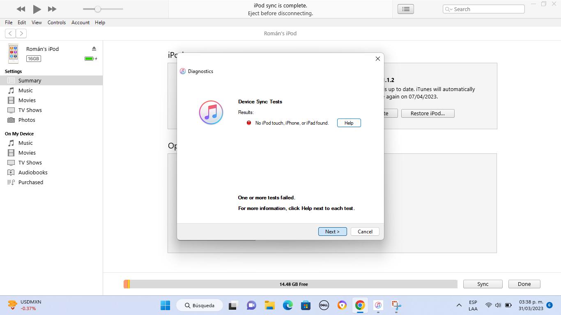Launch Microsoft Edge from the taskbar
This screenshot has width=561, height=315.
point(287,305)
